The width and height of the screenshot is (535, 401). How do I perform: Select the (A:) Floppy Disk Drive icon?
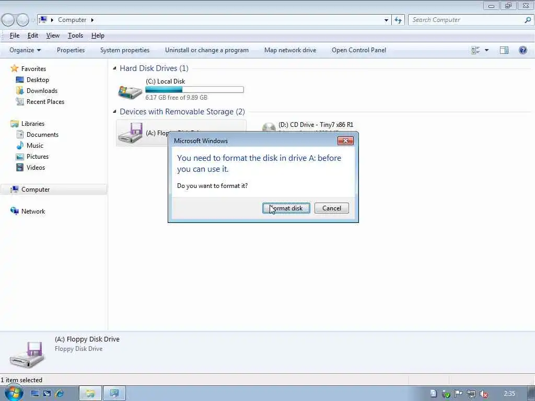[x=130, y=133]
